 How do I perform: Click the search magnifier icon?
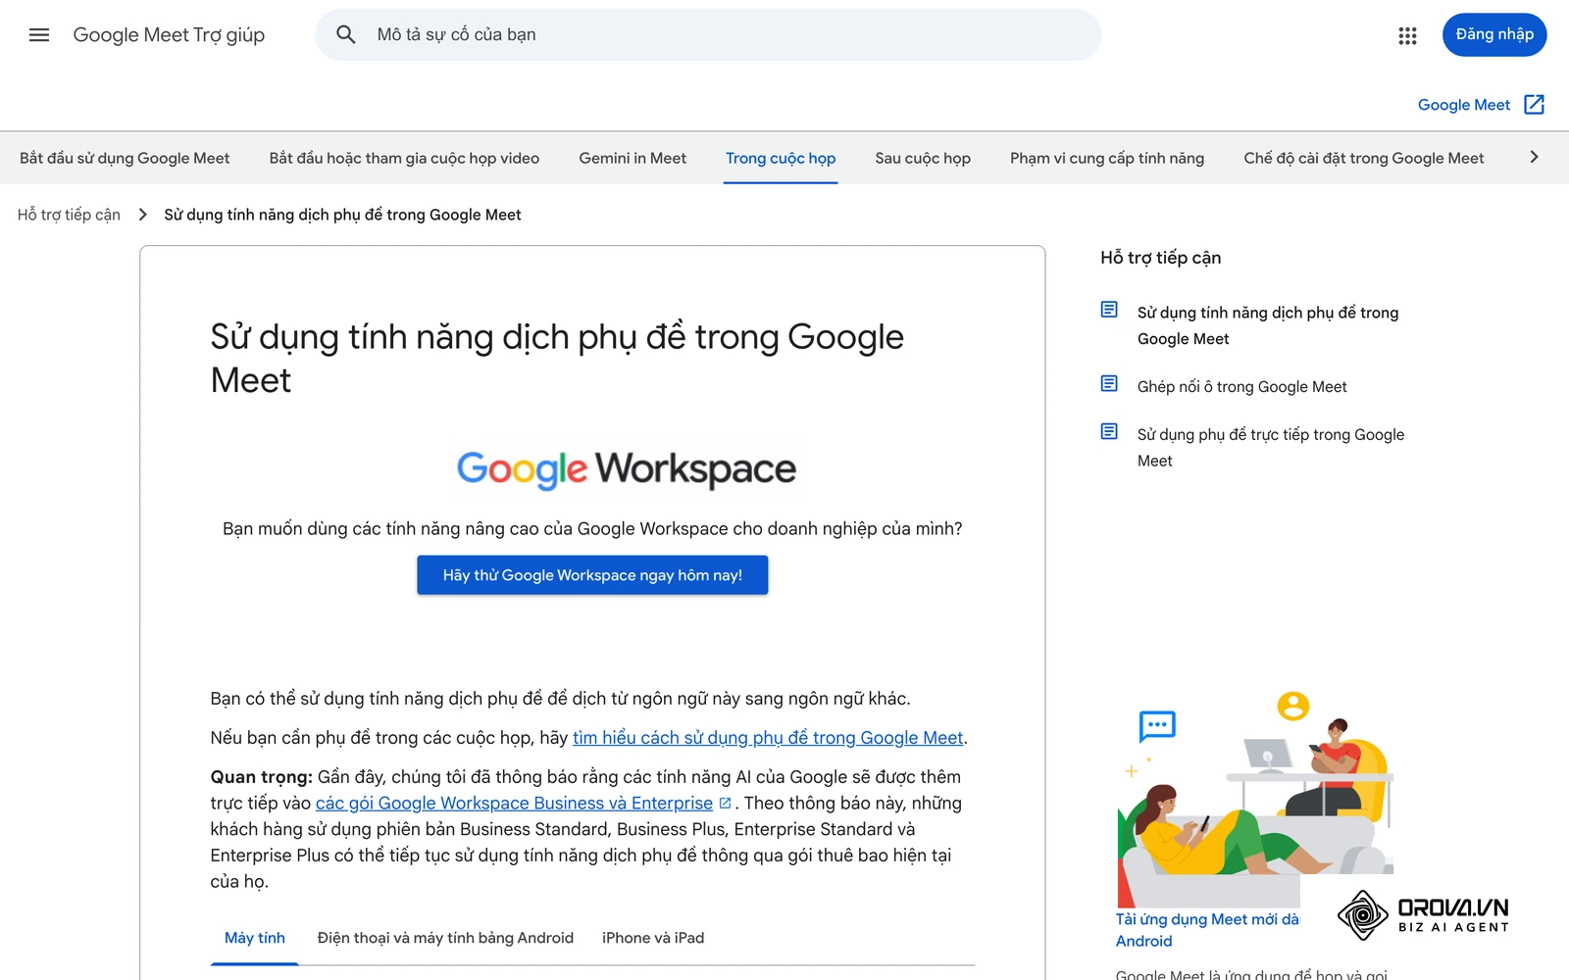pos(345,35)
